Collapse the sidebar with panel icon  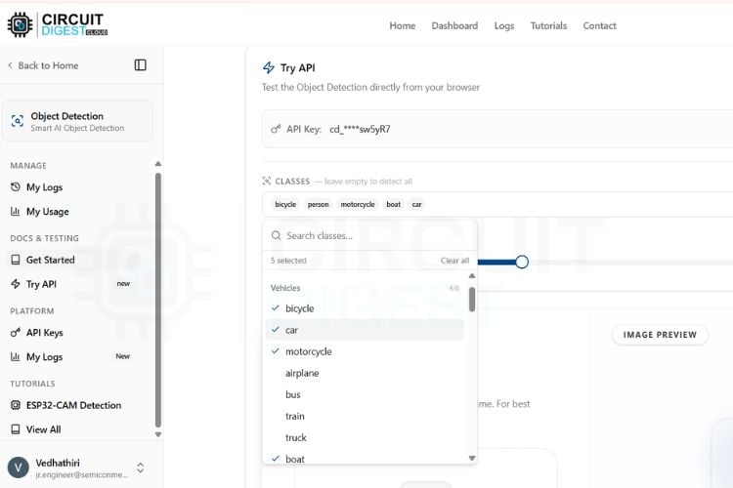pyautogui.click(x=140, y=65)
